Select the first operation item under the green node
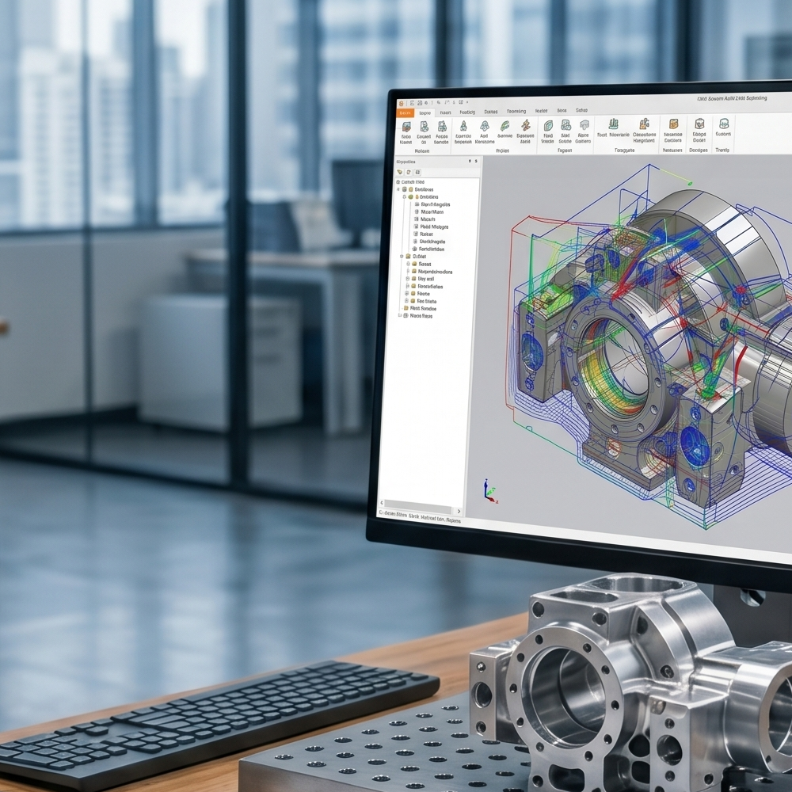 pyautogui.click(x=434, y=204)
